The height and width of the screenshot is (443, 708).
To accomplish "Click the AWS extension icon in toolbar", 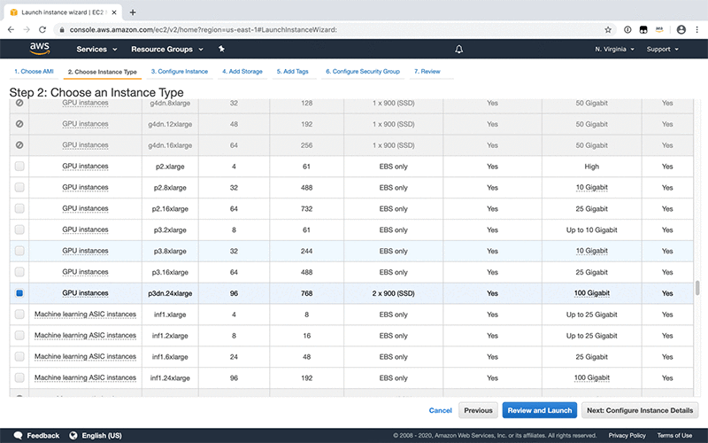I will (x=659, y=30).
